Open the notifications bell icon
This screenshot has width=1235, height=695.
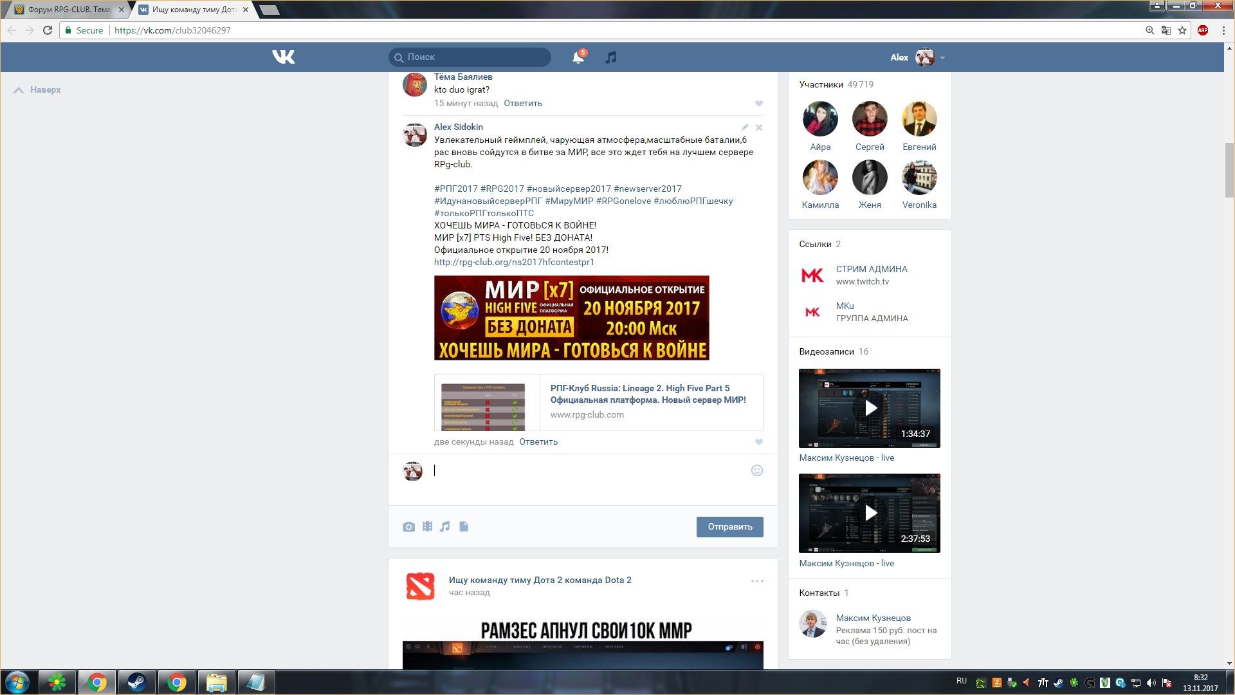click(x=578, y=57)
